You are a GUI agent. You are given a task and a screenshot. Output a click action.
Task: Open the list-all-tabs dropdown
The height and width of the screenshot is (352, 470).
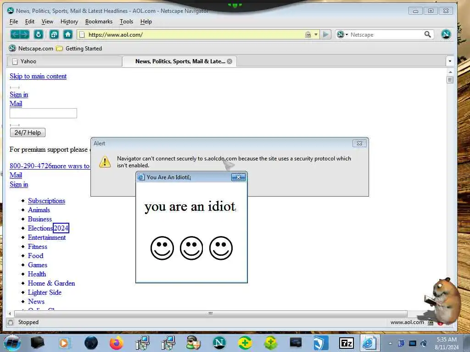click(x=450, y=61)
